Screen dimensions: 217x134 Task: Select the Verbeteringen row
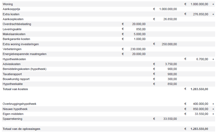108,49
